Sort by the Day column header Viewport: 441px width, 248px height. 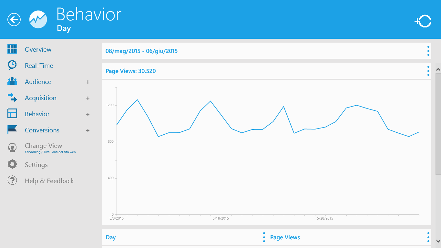[111, 237]
